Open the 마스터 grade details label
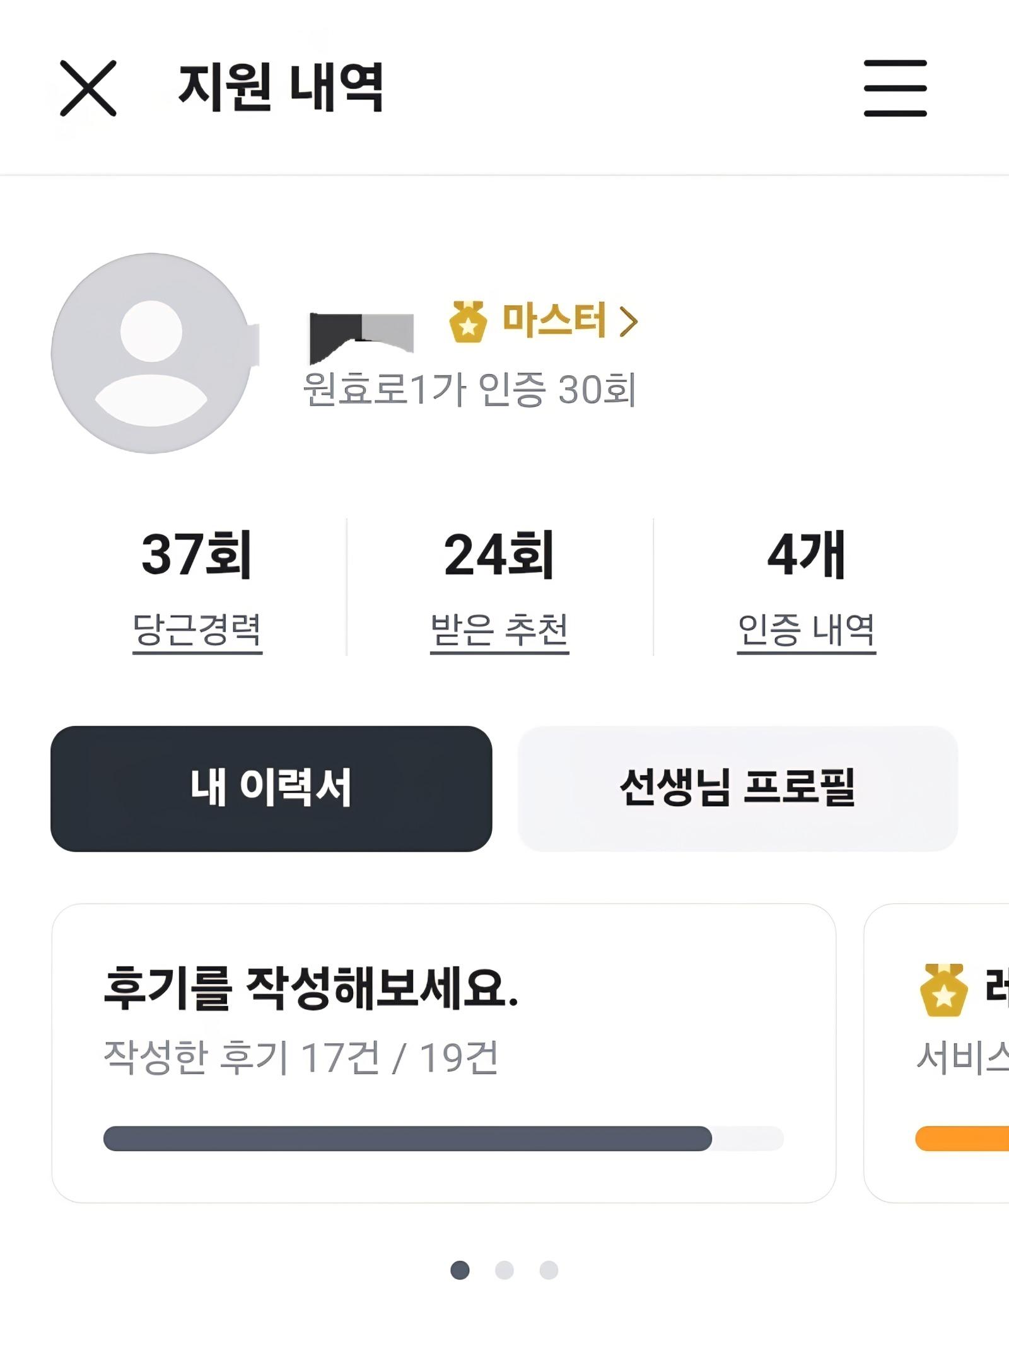Screen dimensions: 1009x1346 (554, 320)
